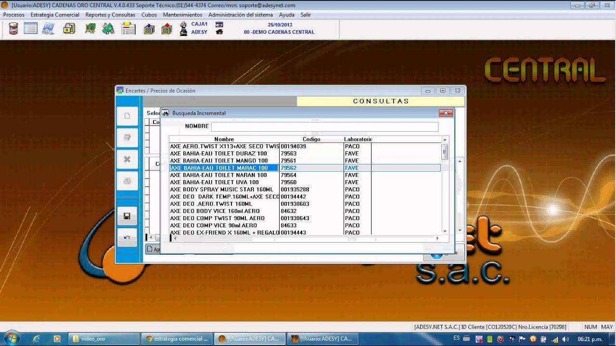Open video_oro folder in taskbar
Image resolution: width=616 pixels, height=346 pixels.
tap(103, 339)
